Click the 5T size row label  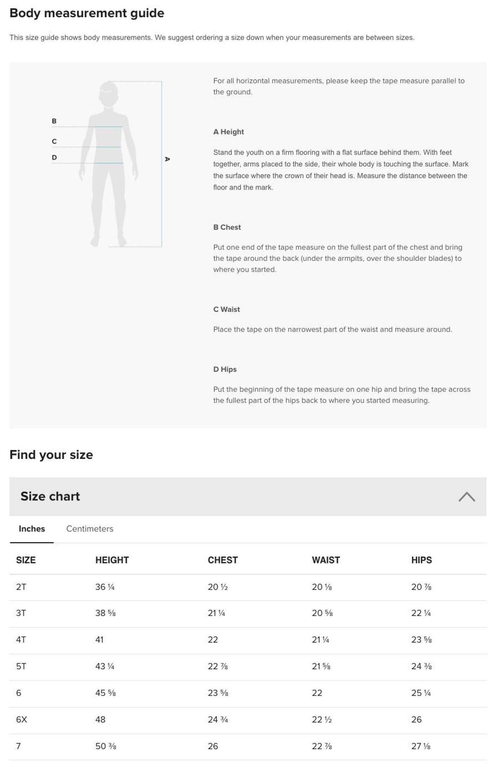(21, 666)
